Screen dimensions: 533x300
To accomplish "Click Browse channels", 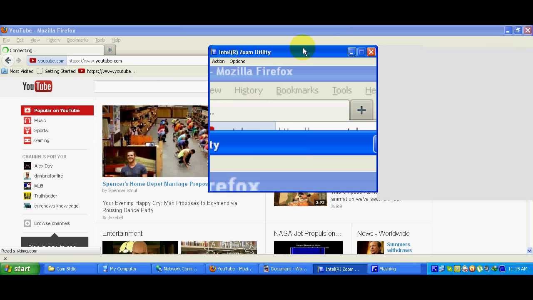I will coord(52,223).
